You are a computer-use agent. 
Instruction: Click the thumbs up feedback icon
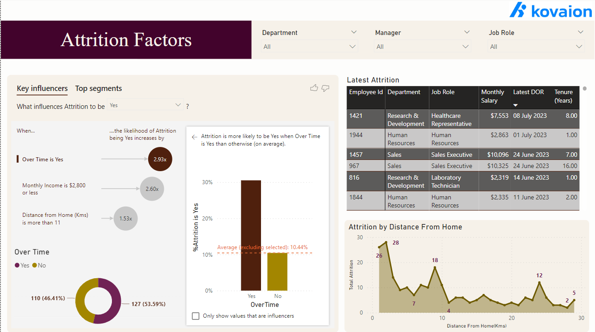pyautogui.click(x=314, y=88)
